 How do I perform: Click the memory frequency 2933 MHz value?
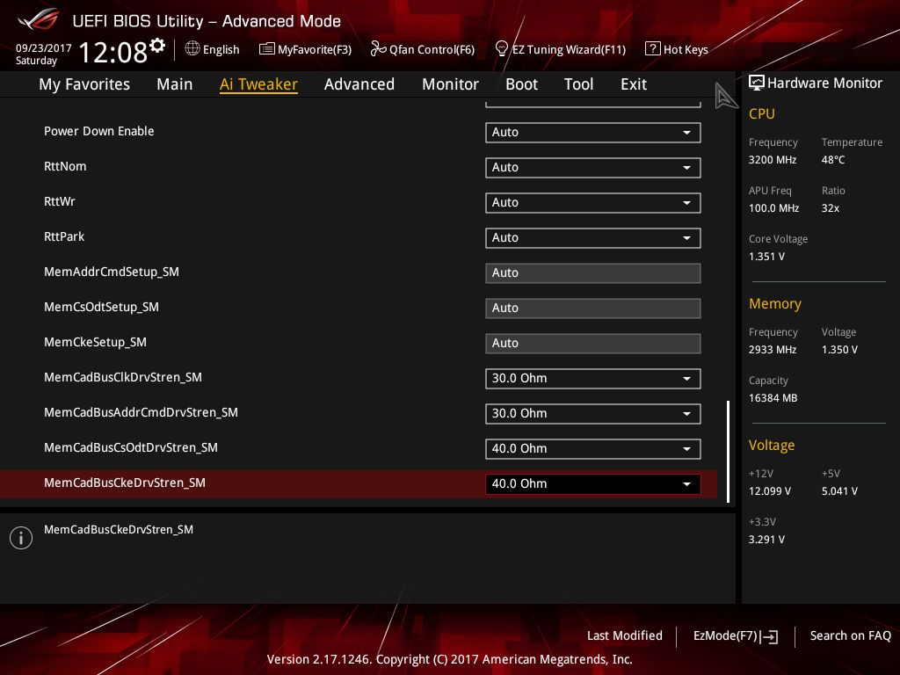pyautogui.click(x=772, y=350)
